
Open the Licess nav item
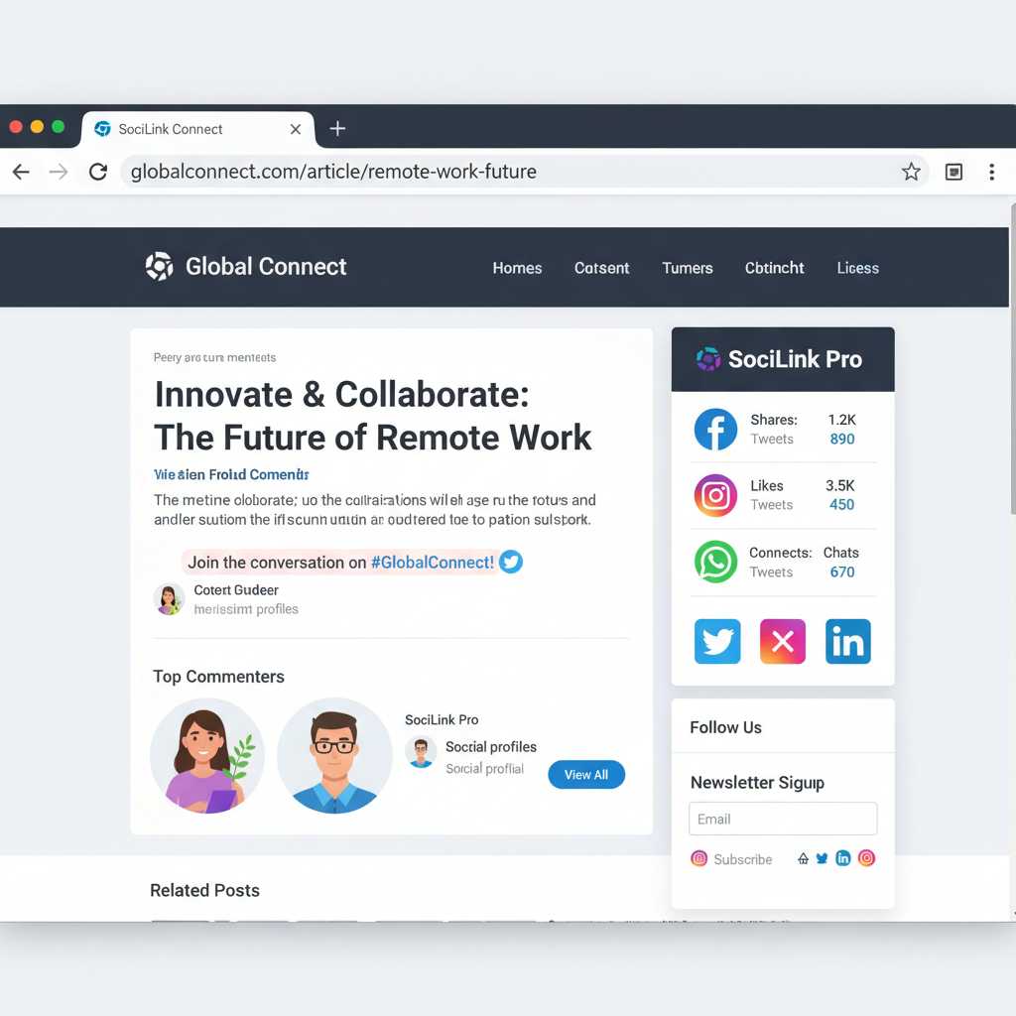point(858,268)
